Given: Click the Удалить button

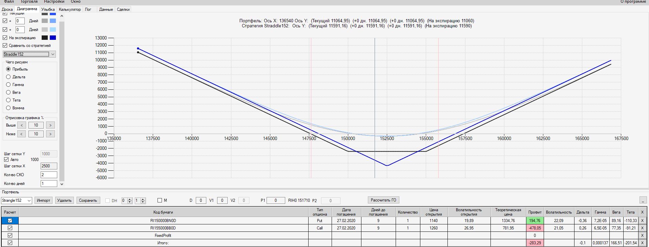Looking at the screenshot, I should 64,200.
